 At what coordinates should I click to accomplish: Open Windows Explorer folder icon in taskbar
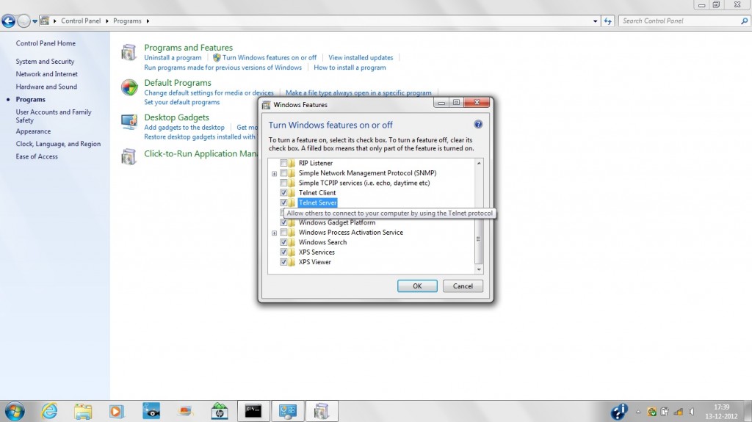click(83, 410)
